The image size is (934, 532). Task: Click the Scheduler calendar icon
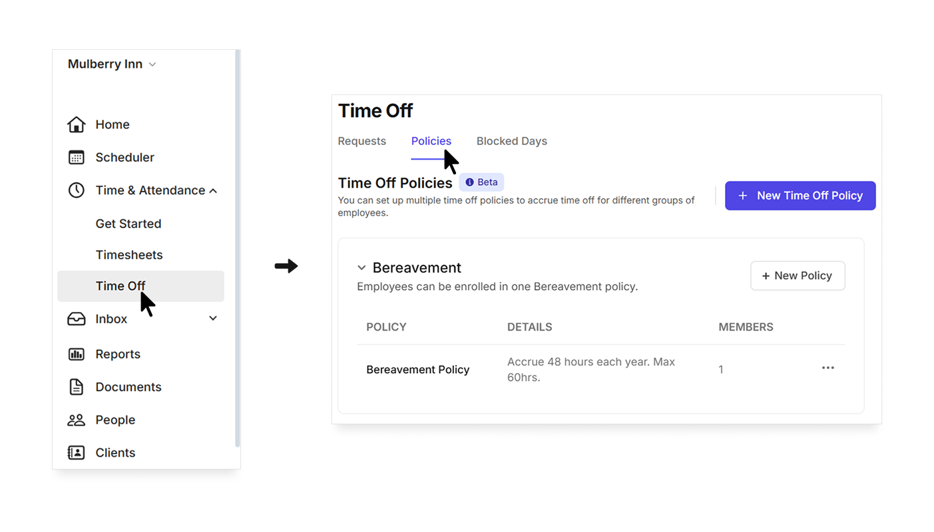77,158
